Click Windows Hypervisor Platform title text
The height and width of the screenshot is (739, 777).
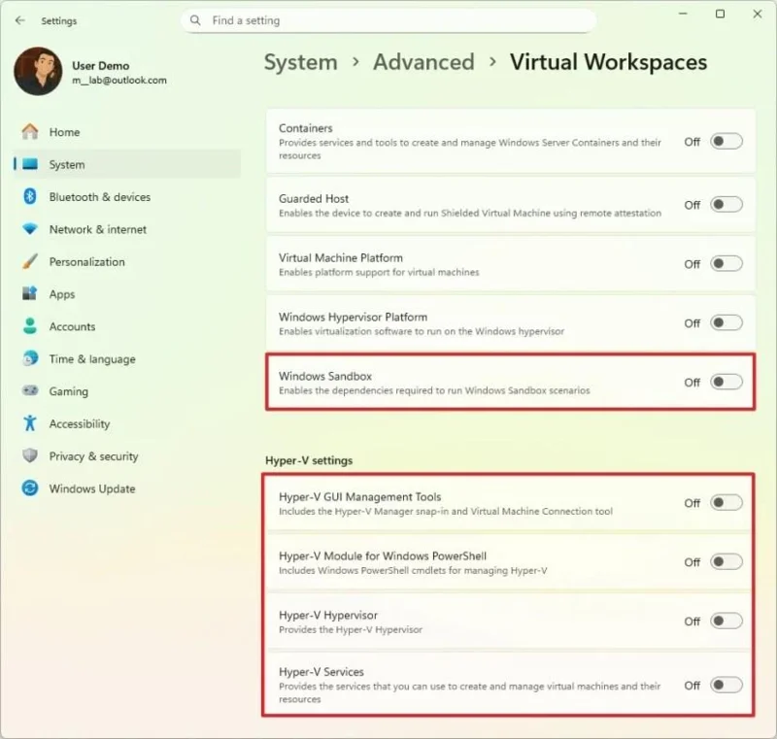(353, 317)
